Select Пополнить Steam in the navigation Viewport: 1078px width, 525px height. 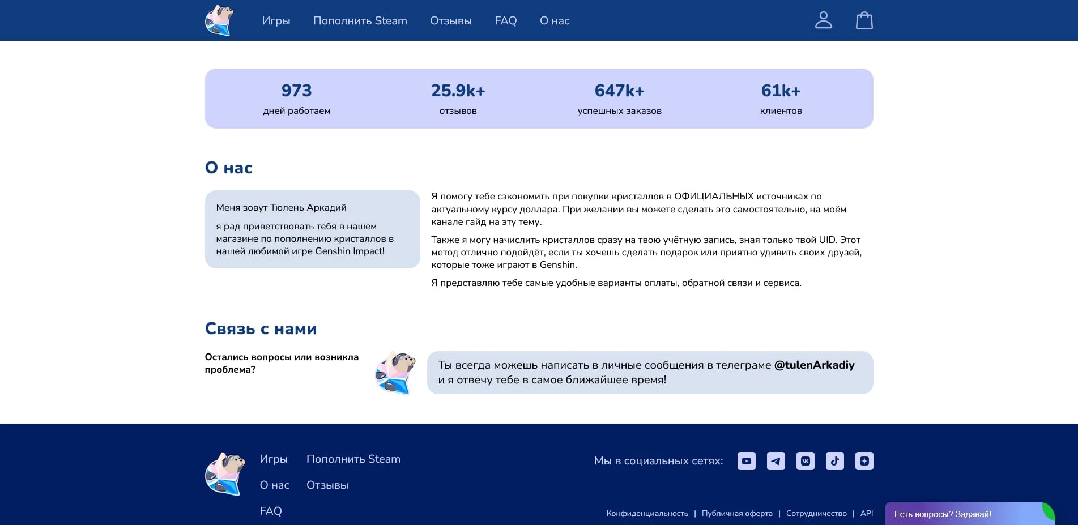pyautogui.click(x=360, y=20)
